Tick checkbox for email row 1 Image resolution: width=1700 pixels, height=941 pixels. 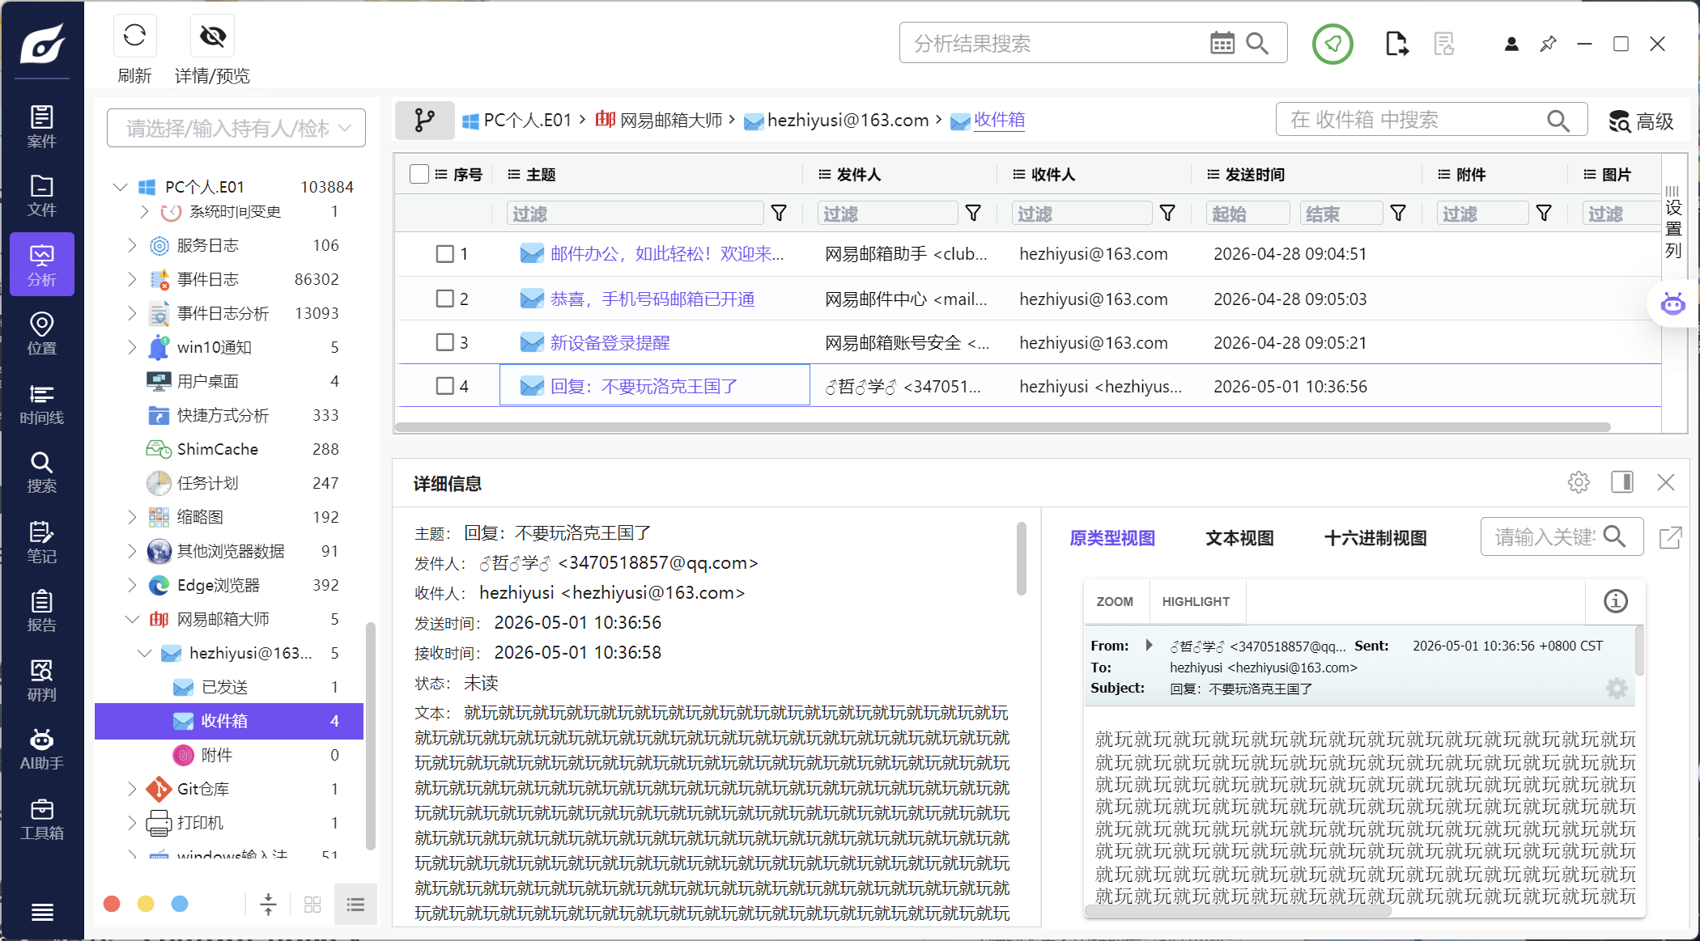(x=445, y=254)
